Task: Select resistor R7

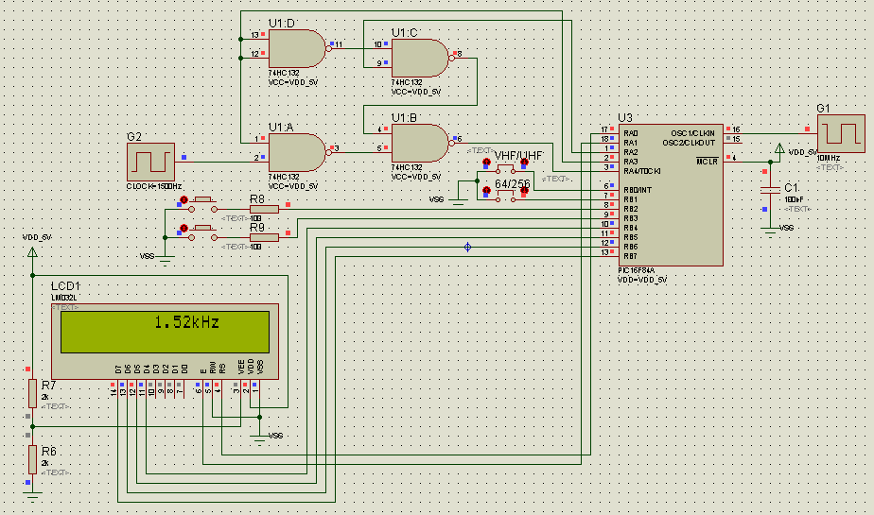Action: (32, 393)
